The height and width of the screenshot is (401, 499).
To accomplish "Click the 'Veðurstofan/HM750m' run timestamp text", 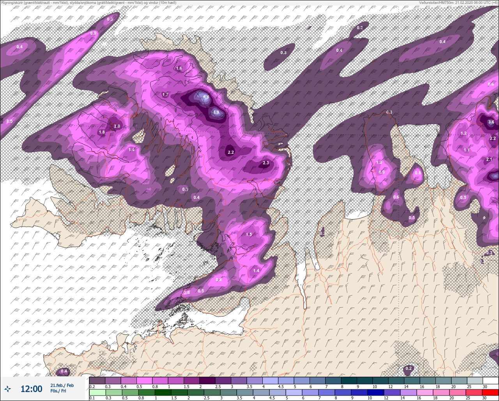I will point(458,3).
